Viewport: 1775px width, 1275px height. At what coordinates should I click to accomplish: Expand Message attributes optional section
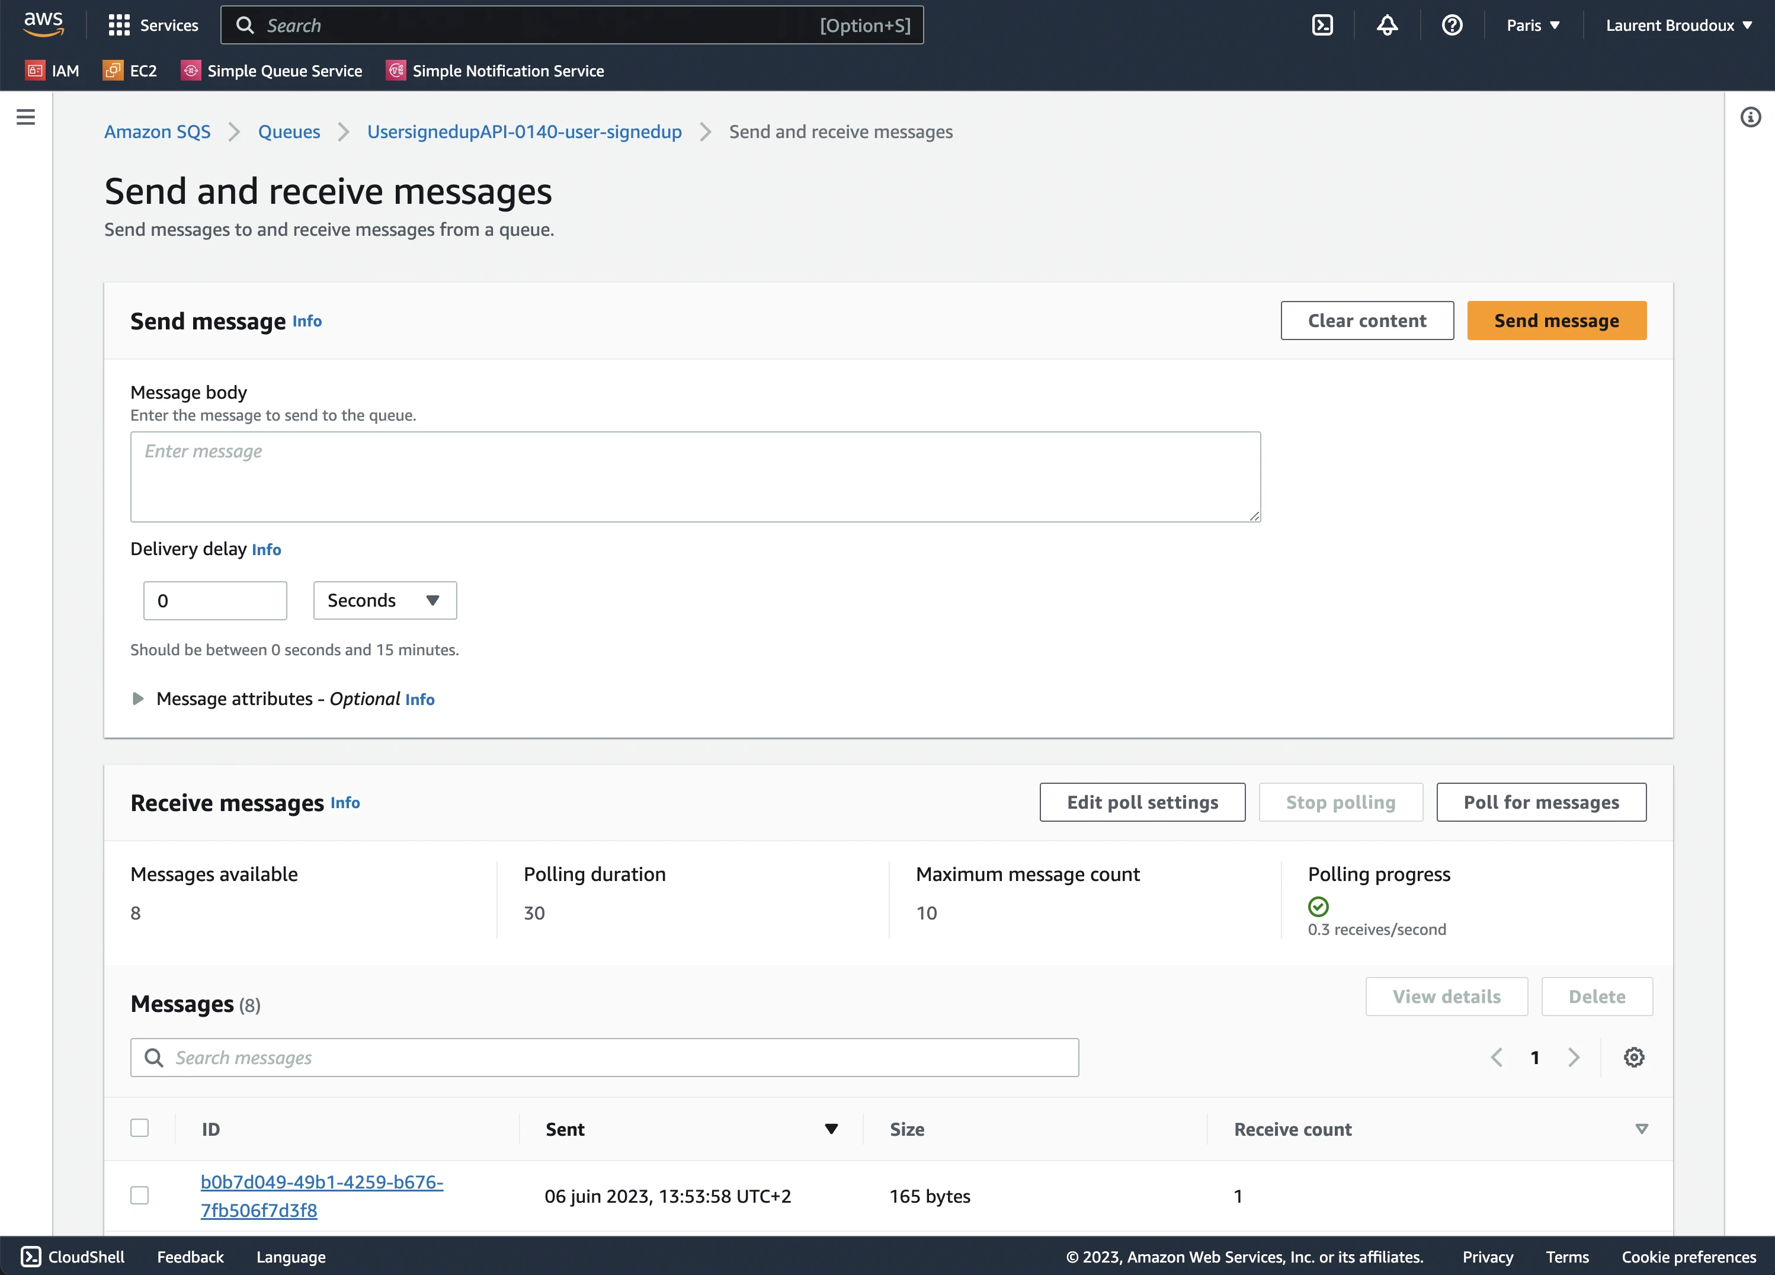[x=137, y=698]
